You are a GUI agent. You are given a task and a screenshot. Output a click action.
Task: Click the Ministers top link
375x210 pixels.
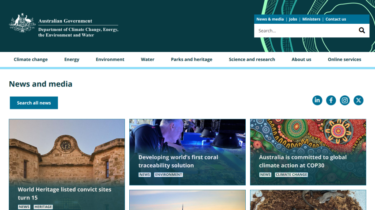[311, 19]
